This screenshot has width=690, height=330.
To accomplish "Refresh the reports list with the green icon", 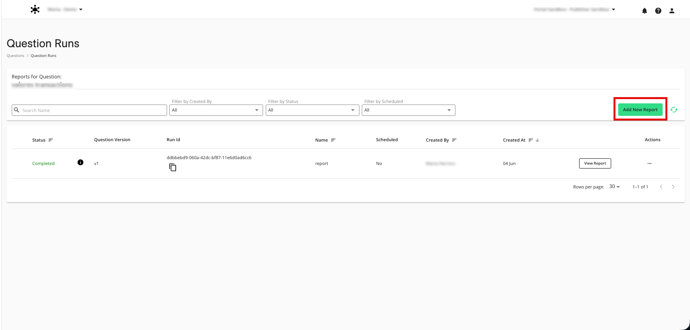I will pos(674,110).
